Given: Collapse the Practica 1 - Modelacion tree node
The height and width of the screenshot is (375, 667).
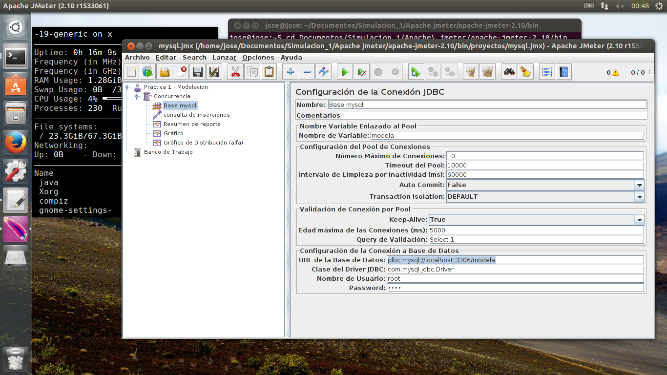Looking at the screenshot, I should [127, 87].
